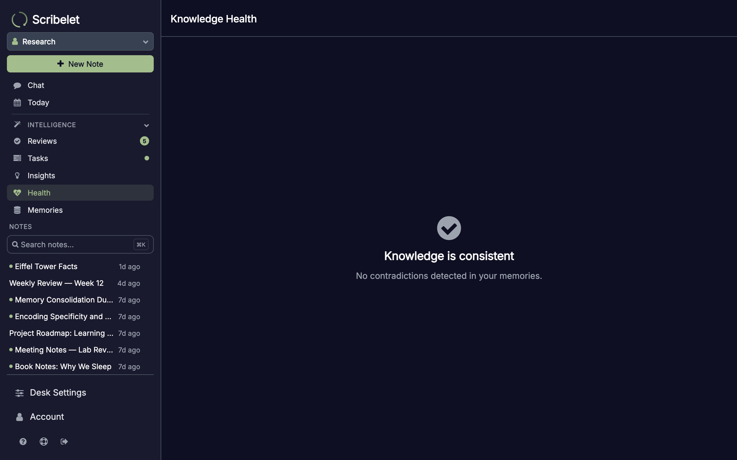Click the Chat speech bubble icon
Viewport: 737px width, 460px height.
(x=17, y=85)
